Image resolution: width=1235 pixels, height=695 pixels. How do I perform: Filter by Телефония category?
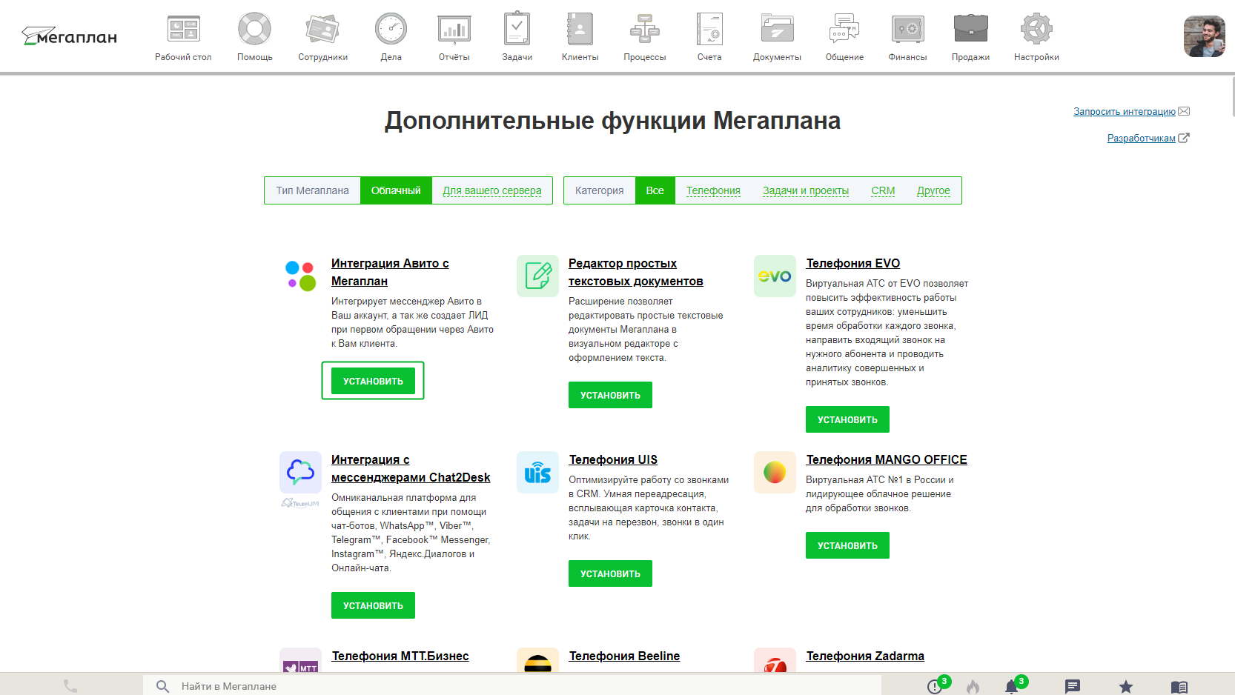(713, 190)
